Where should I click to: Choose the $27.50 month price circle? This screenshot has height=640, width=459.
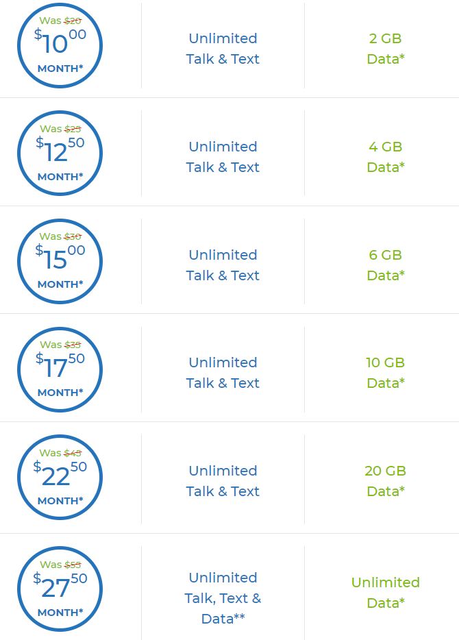60,589
